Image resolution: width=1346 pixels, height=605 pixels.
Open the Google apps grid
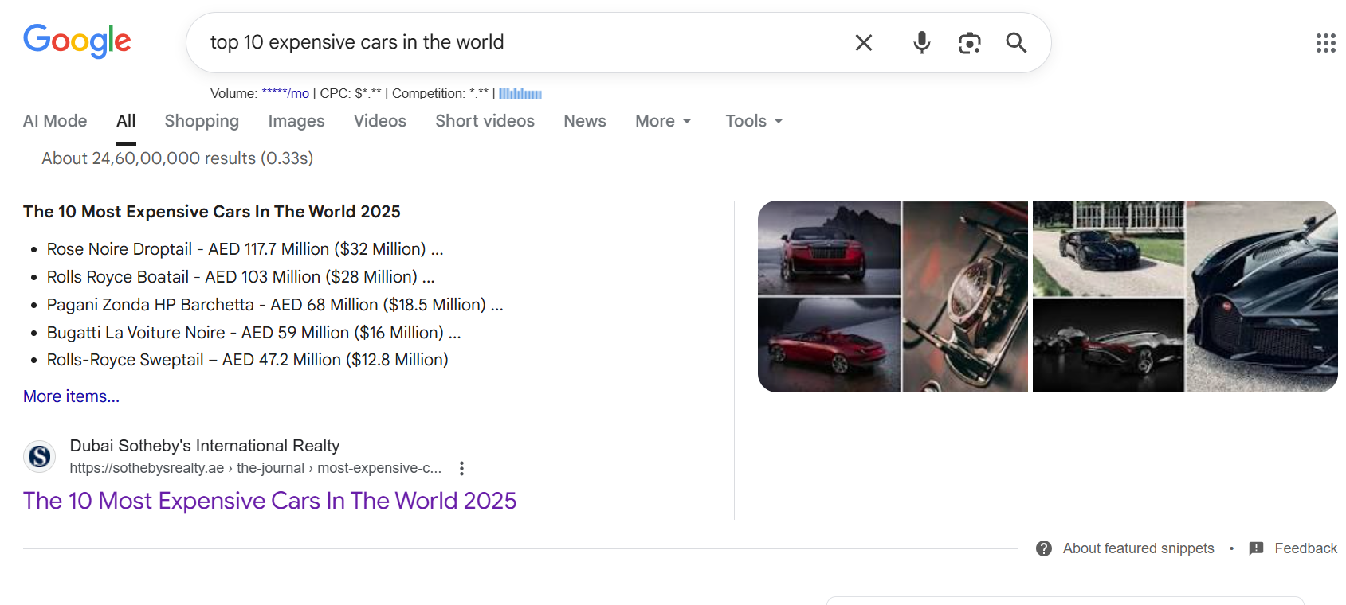[x=1326, y=43]
